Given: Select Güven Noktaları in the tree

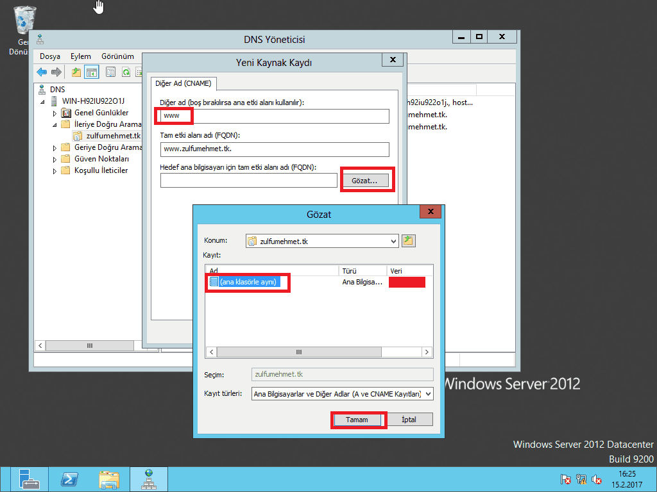Looking at the screenshot, I should [x=102, y=159].
